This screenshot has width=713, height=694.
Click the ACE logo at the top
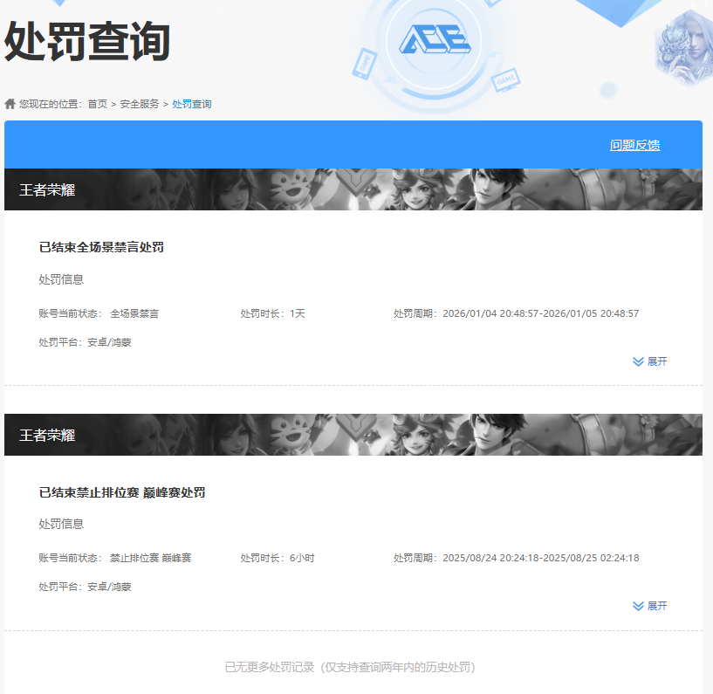coord(435,39)
